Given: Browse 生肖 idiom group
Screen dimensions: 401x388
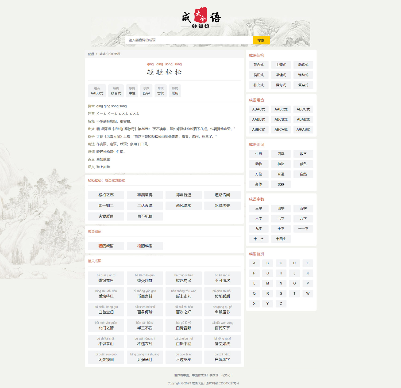Looking at the screenshot, I should pyautogui.click(x=259, y=154).
